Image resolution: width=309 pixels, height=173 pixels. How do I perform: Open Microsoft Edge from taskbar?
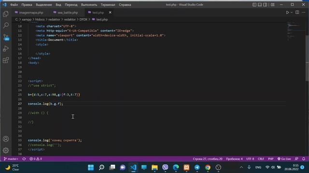(176, 167)
